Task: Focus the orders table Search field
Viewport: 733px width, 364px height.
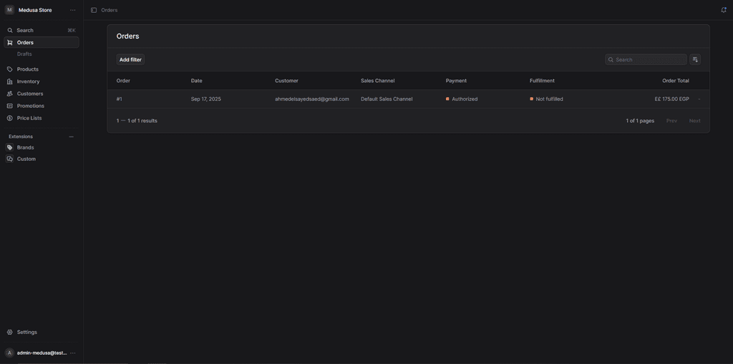Action: coord(649,60)
